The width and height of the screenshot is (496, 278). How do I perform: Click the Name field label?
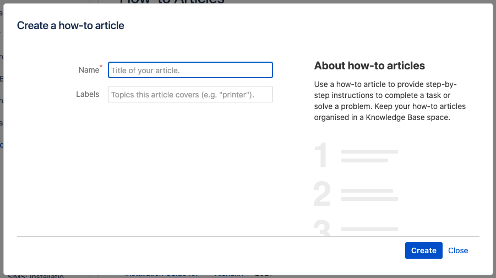click(89, 70)
